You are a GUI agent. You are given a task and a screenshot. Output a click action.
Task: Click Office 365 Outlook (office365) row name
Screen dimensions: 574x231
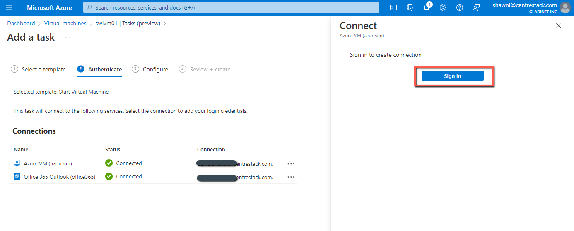point(60,177)
